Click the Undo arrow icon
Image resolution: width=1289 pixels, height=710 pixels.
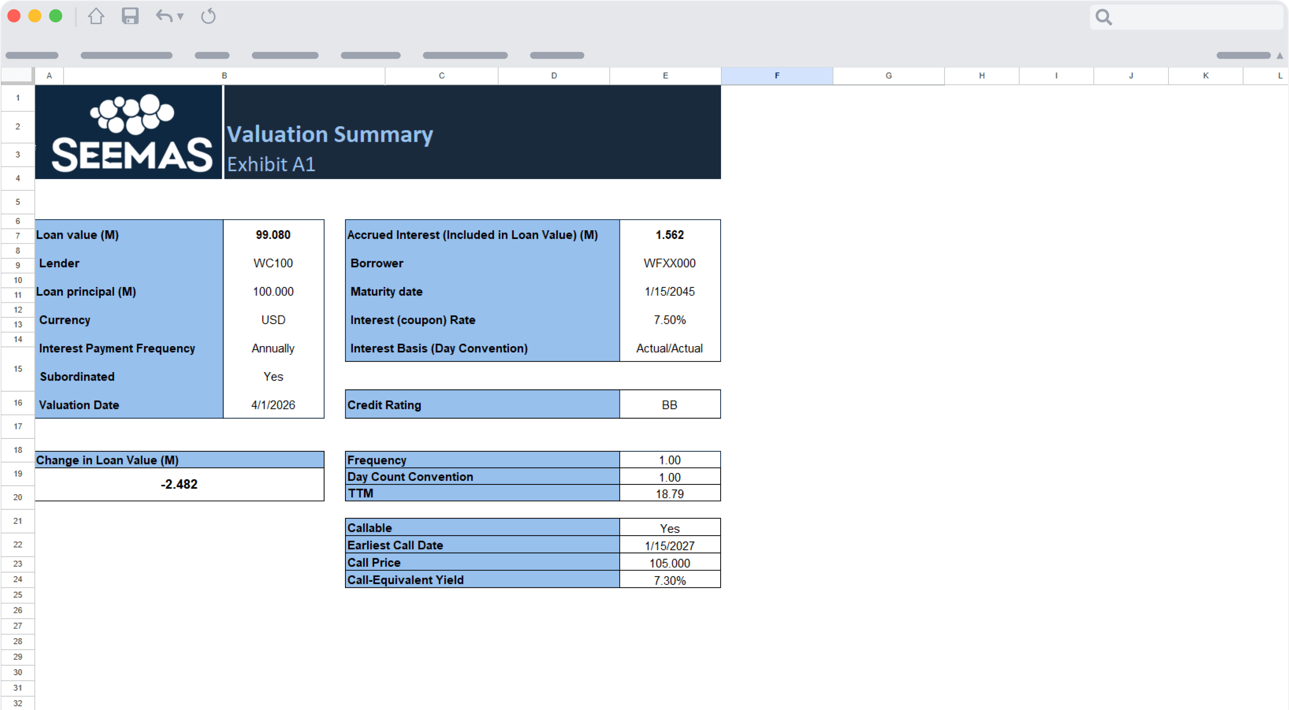coord(164,16)
